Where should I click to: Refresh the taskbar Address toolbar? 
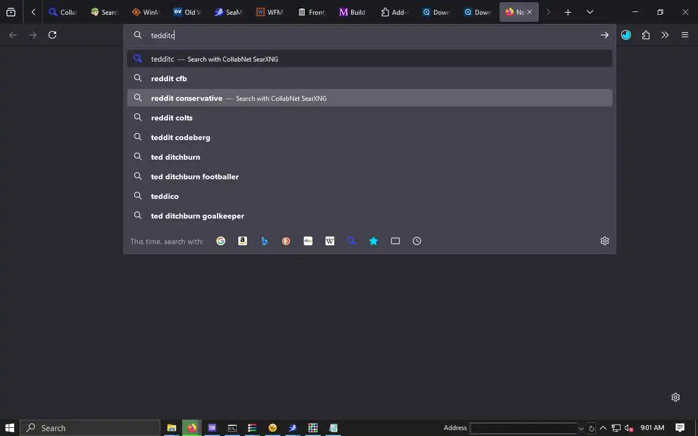tap(591, 428)
